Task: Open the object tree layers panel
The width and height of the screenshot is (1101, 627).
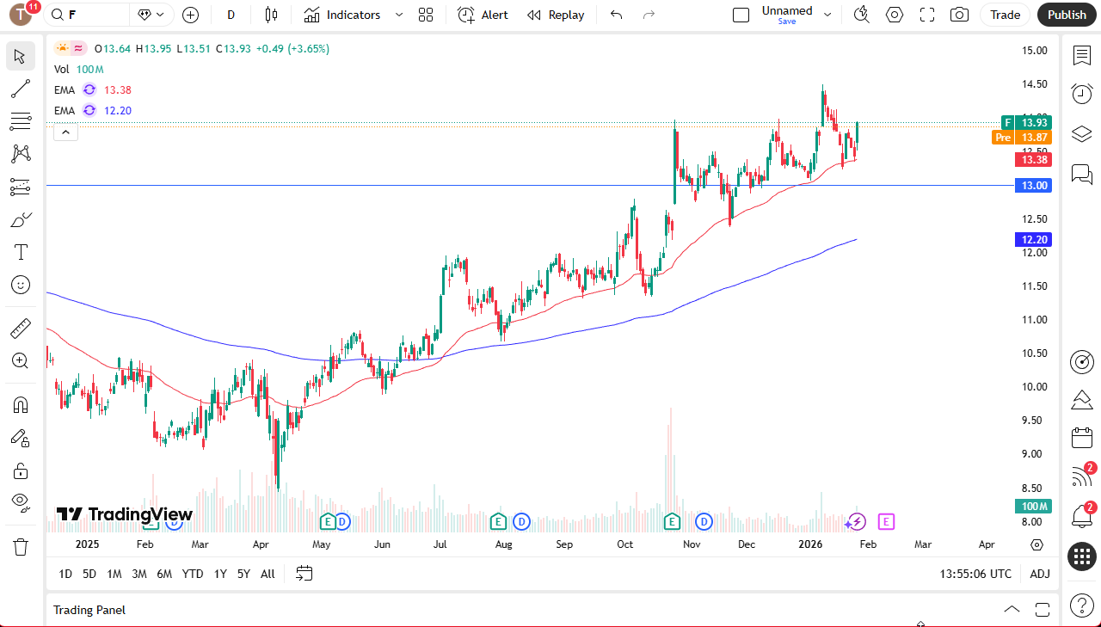Action: pos(1081,133)
